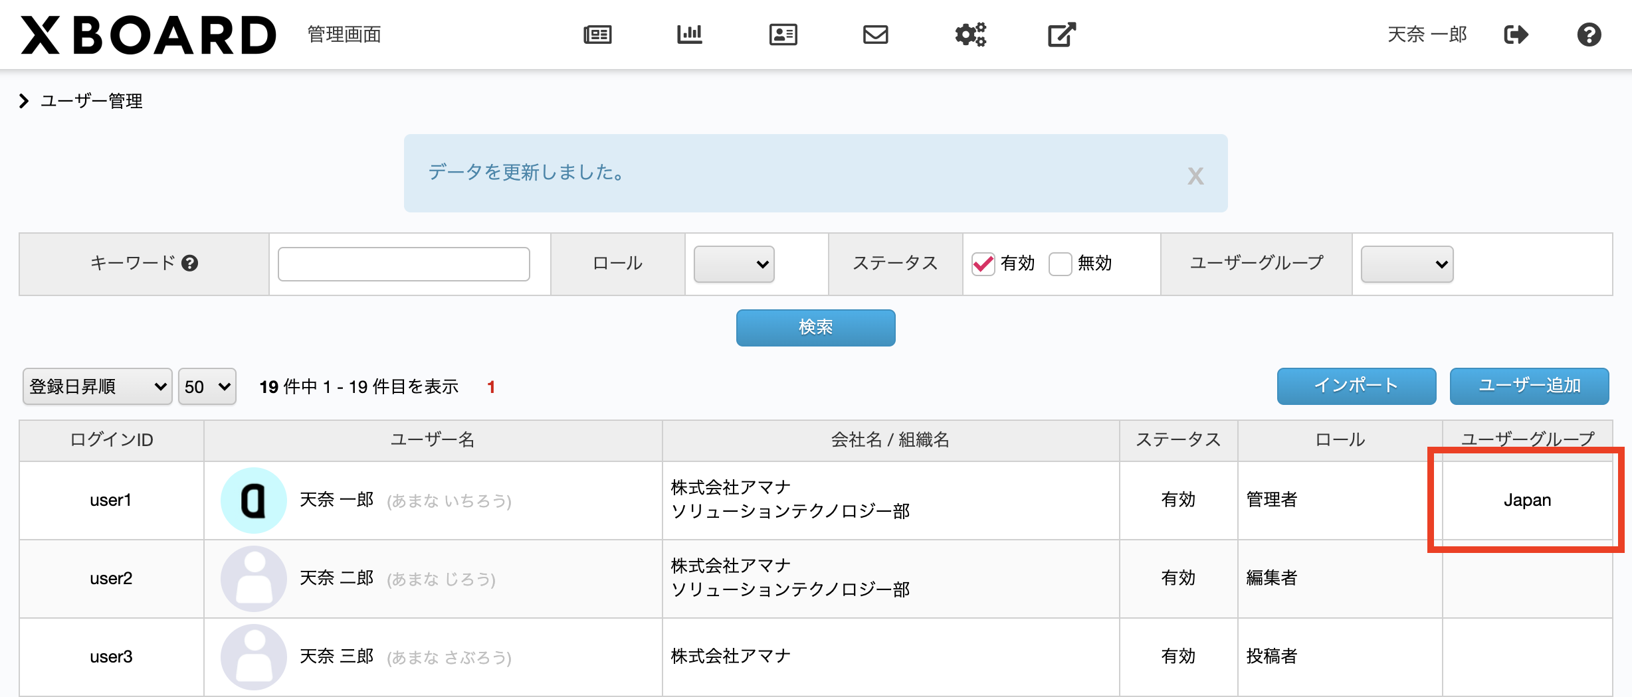This screenshot has height=697, width=1632.
Task: Expand the ユーザーグループ filter dropdown
Action: (x=1407, y=264)
